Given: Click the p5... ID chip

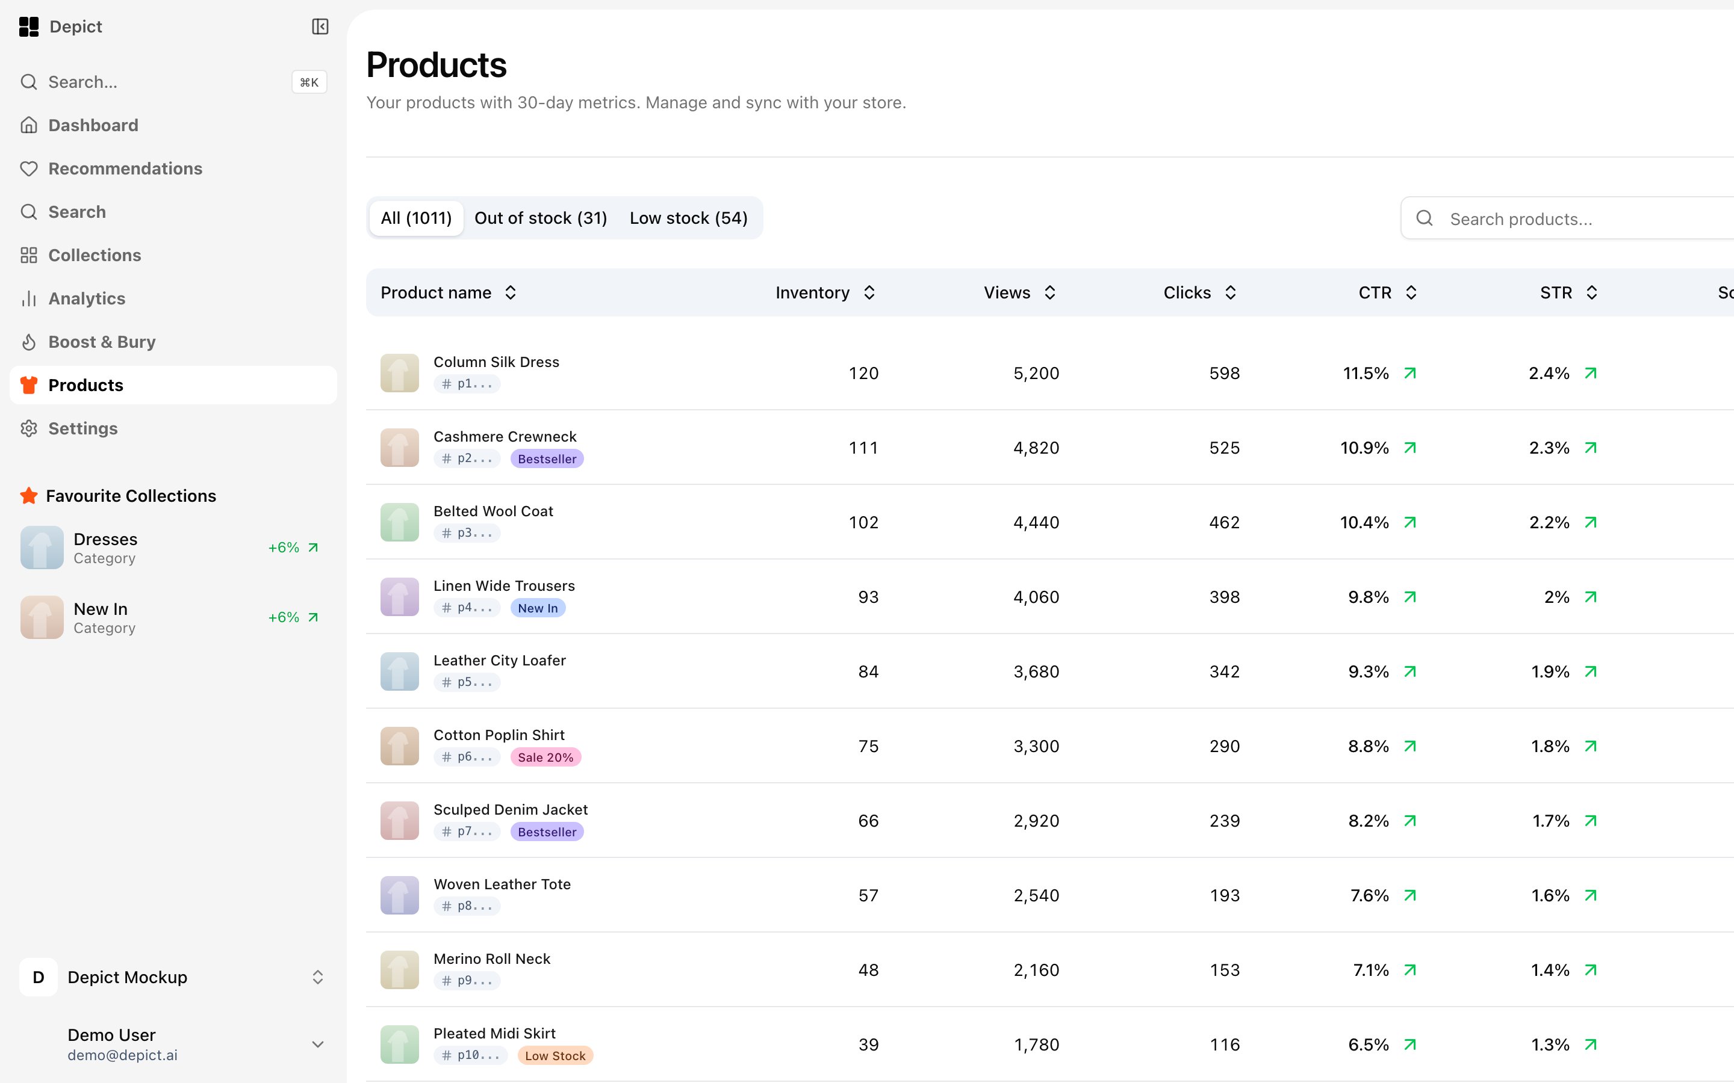Looking at the screenshot, I should (467, 682).
